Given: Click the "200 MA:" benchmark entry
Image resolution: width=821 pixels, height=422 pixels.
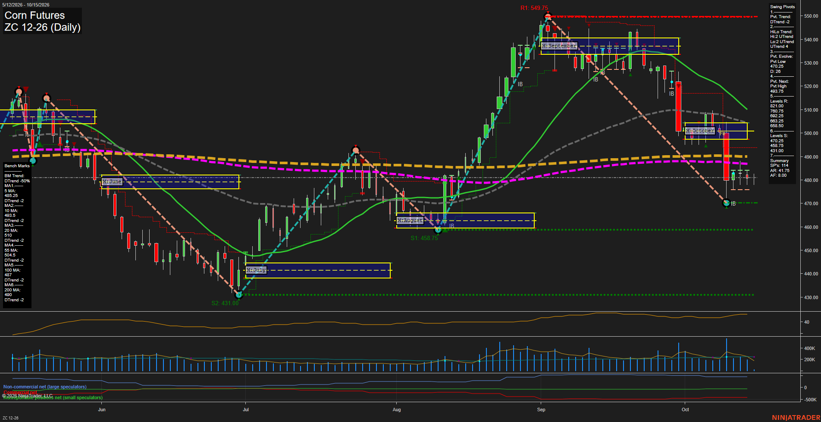Looking at the screenshot, I should coord(13,290).
